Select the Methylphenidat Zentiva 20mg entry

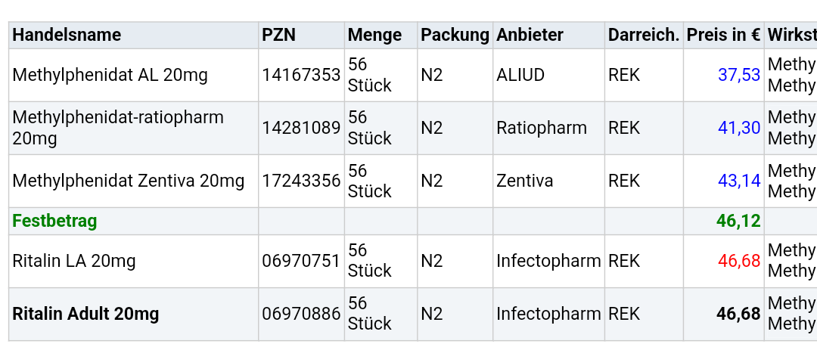coord(128,181)
